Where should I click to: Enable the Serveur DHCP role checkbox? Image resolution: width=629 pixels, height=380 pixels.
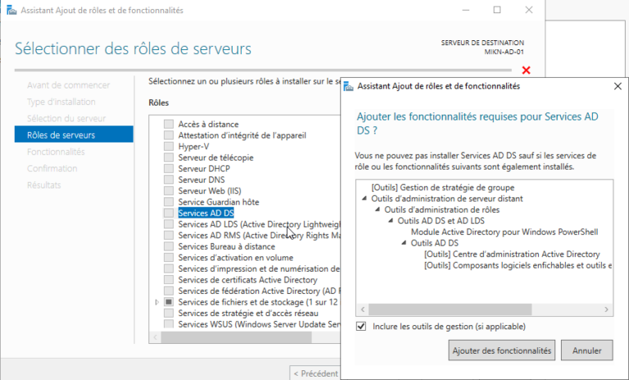coord(169,169)
